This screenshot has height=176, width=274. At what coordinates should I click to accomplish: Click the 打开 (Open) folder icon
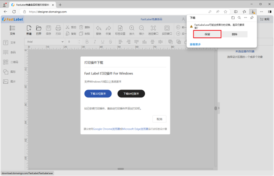click(x=39, y=30)
